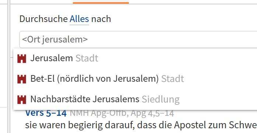The width and height of the screenshot is (257, 133).
Task: Click the NMH Apg-Offb citation text
Action: point(122,113)
